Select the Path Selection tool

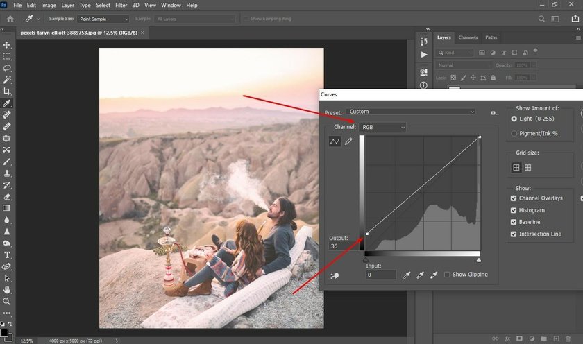point(7,278)
